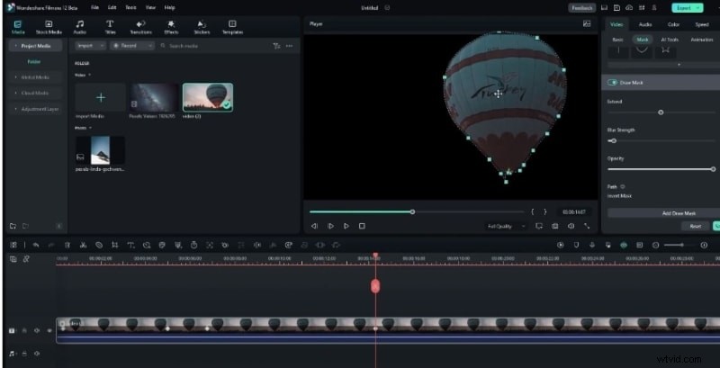
Task: Click the previous frame button
Action: click(x=314, y=226)
